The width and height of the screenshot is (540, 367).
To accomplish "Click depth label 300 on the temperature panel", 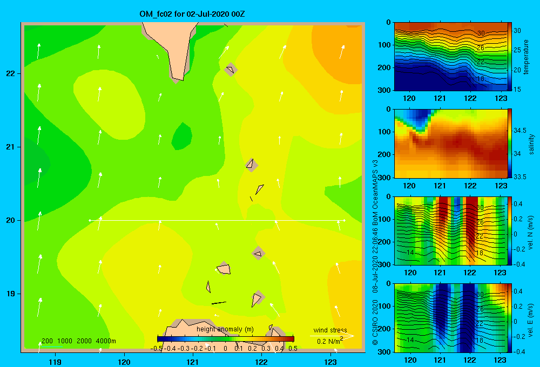I will pyautogui.click(x=384, y=90).
